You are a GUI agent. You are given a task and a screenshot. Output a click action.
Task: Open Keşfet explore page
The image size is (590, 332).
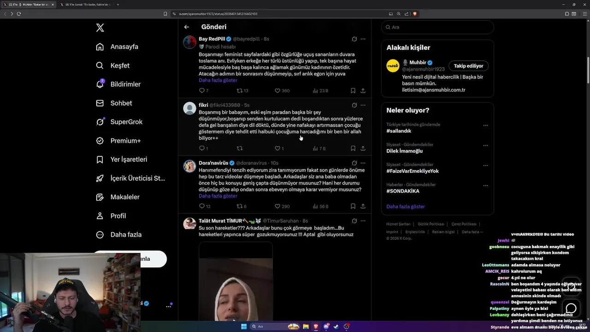point(112,65)
